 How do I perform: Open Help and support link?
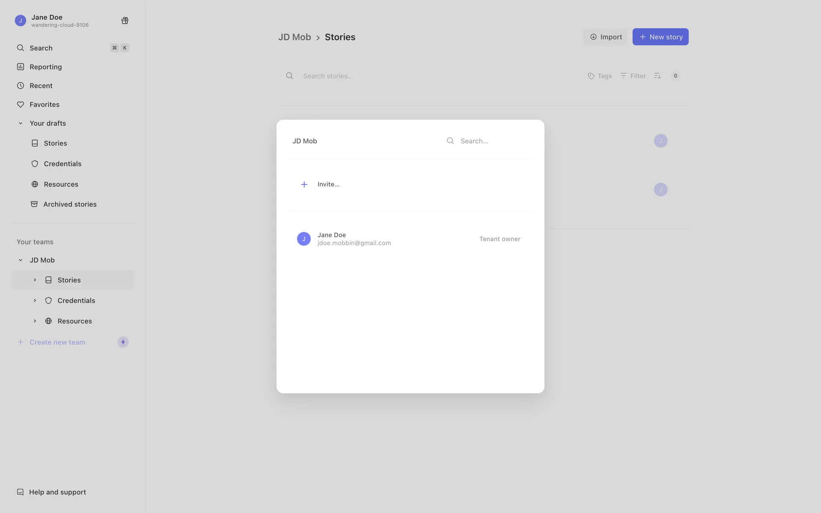57,492
